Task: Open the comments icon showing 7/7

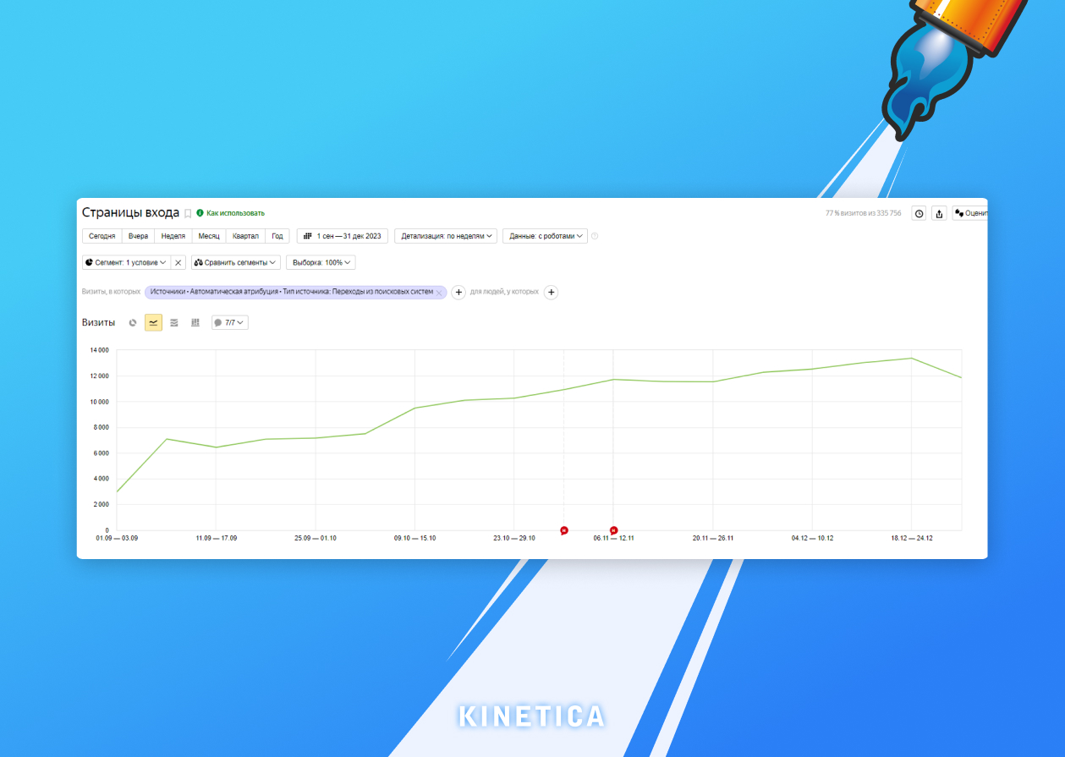Action: click(x=229, y=322)
